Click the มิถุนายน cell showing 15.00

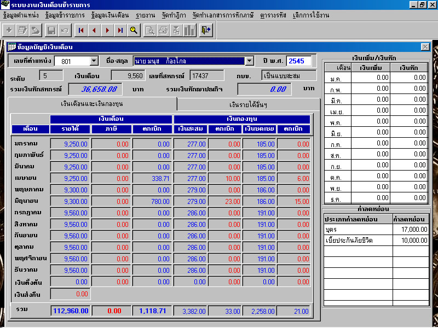pyautogui.click(x=293, y=201)
